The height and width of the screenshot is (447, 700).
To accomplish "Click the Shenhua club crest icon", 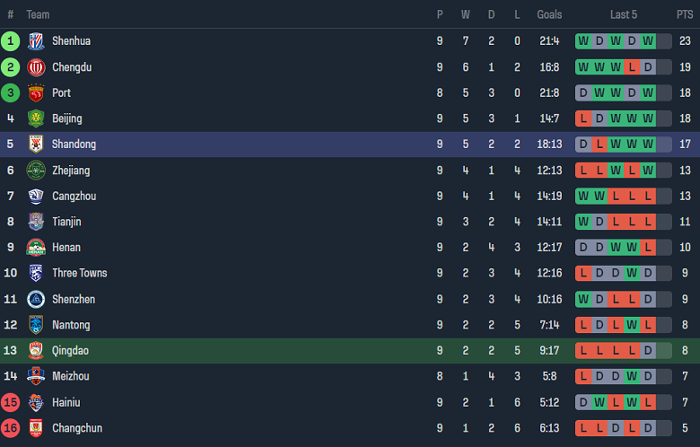I will pyautogui.click(x=36, y=41).
